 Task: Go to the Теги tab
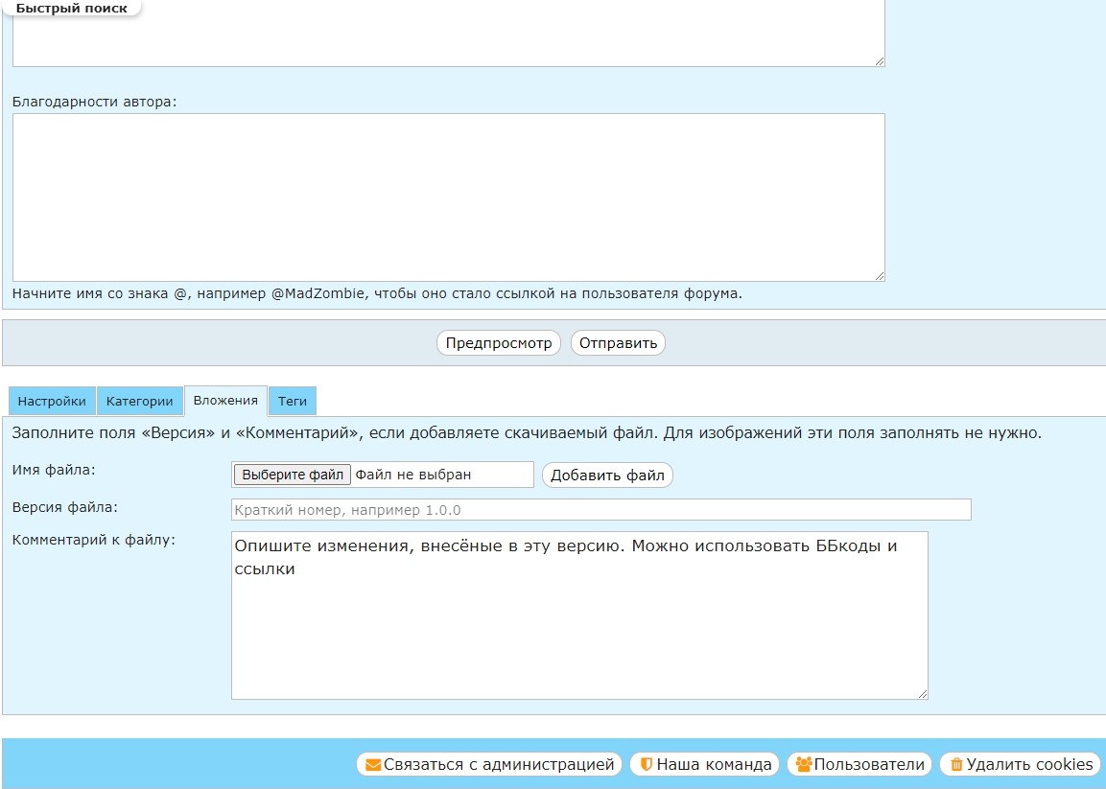coord(293,402)
